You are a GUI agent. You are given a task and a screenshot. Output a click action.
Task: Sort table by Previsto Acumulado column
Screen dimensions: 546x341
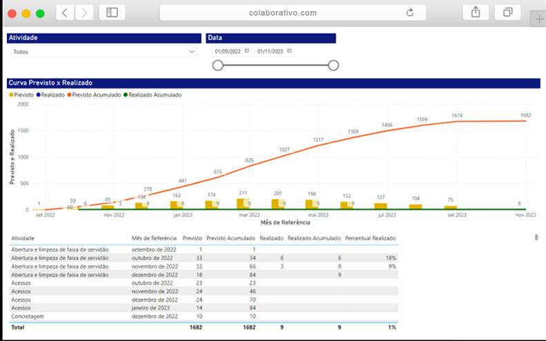coord(231,238)
